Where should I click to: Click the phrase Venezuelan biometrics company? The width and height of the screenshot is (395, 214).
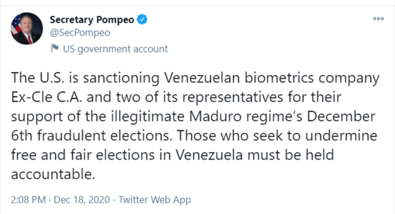(x=272, y=78)
